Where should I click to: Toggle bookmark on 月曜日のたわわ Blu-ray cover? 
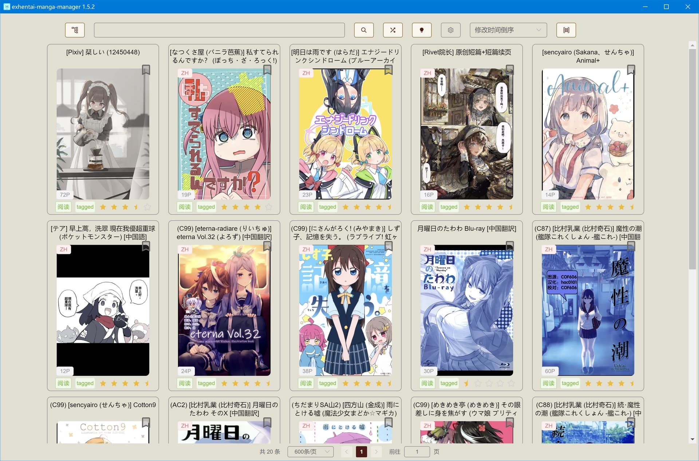click(x=510, y=246)
